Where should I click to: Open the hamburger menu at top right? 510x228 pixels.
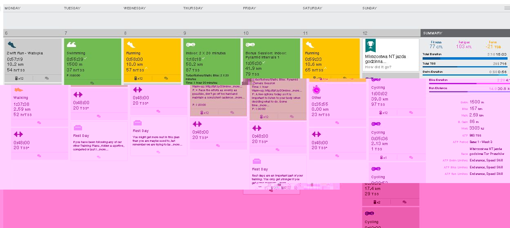pos(507,8)
